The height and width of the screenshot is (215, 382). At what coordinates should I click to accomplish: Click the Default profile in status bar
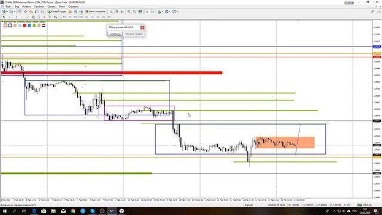[249, 205]
